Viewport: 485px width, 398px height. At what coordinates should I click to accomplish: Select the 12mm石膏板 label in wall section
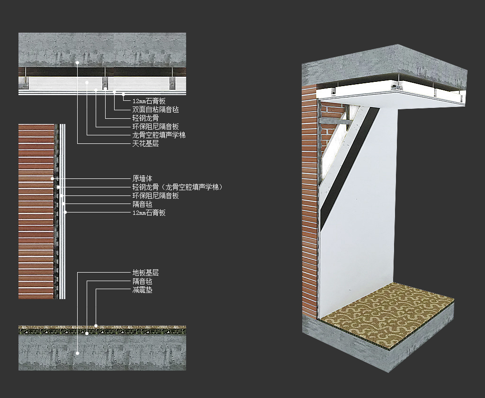point(149,213)
